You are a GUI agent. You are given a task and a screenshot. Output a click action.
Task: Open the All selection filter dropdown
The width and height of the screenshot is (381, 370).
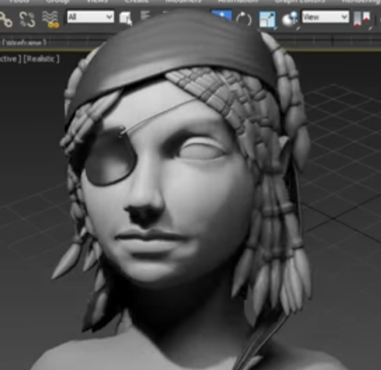click(90, 17)
